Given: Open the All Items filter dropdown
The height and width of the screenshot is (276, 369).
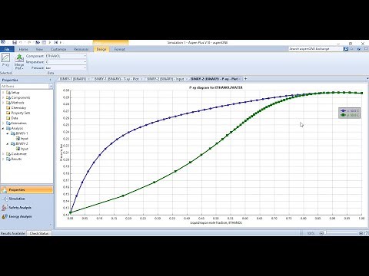Looking at the screenshot, I should click(51, 87).
